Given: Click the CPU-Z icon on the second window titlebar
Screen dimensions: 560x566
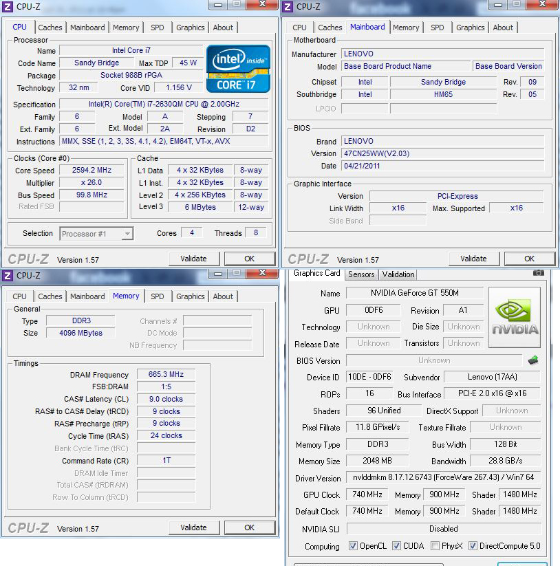Looking at the screenshot, I should pos(287,6).
